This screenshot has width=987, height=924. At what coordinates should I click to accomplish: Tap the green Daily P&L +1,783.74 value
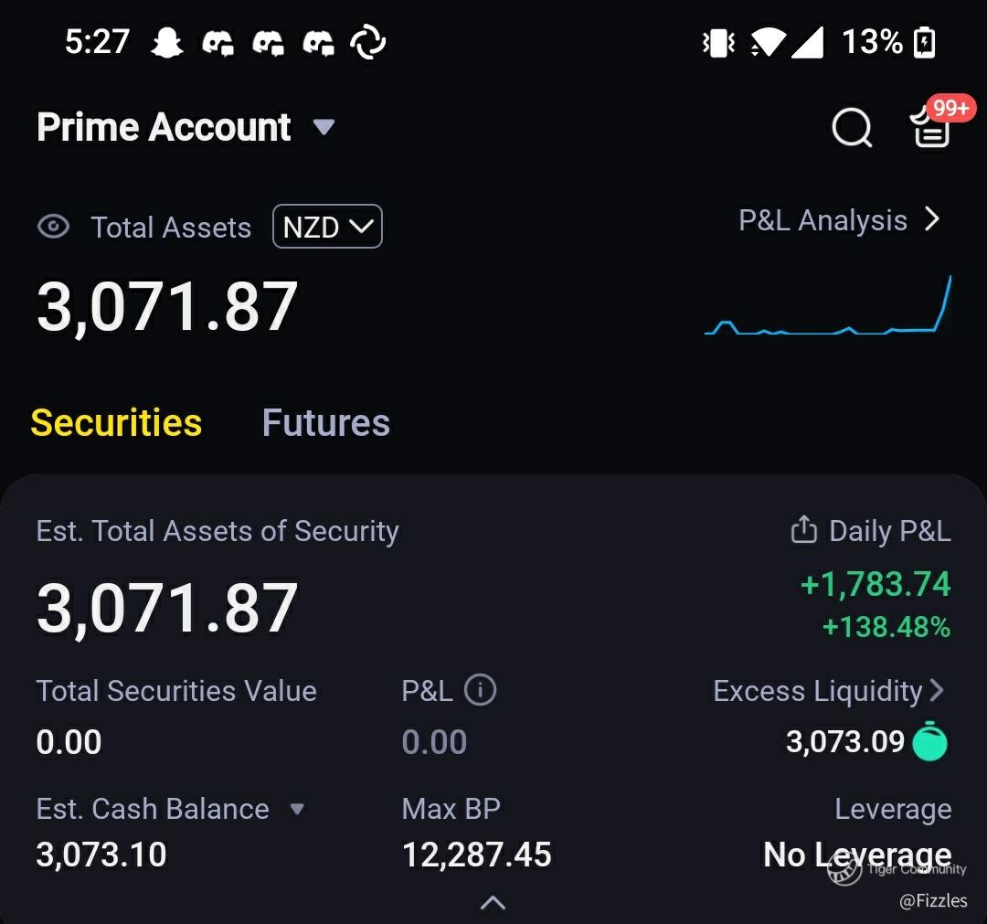point(875,584)
